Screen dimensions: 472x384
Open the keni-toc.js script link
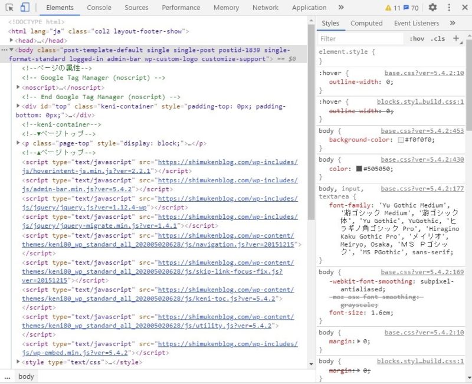(x=149, y=298)
